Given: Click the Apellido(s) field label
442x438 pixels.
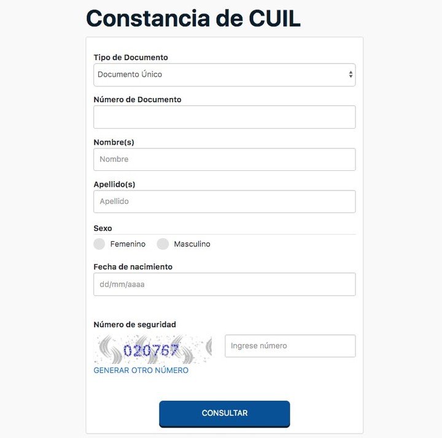Looking at the screenshot, I should [114, 184].
